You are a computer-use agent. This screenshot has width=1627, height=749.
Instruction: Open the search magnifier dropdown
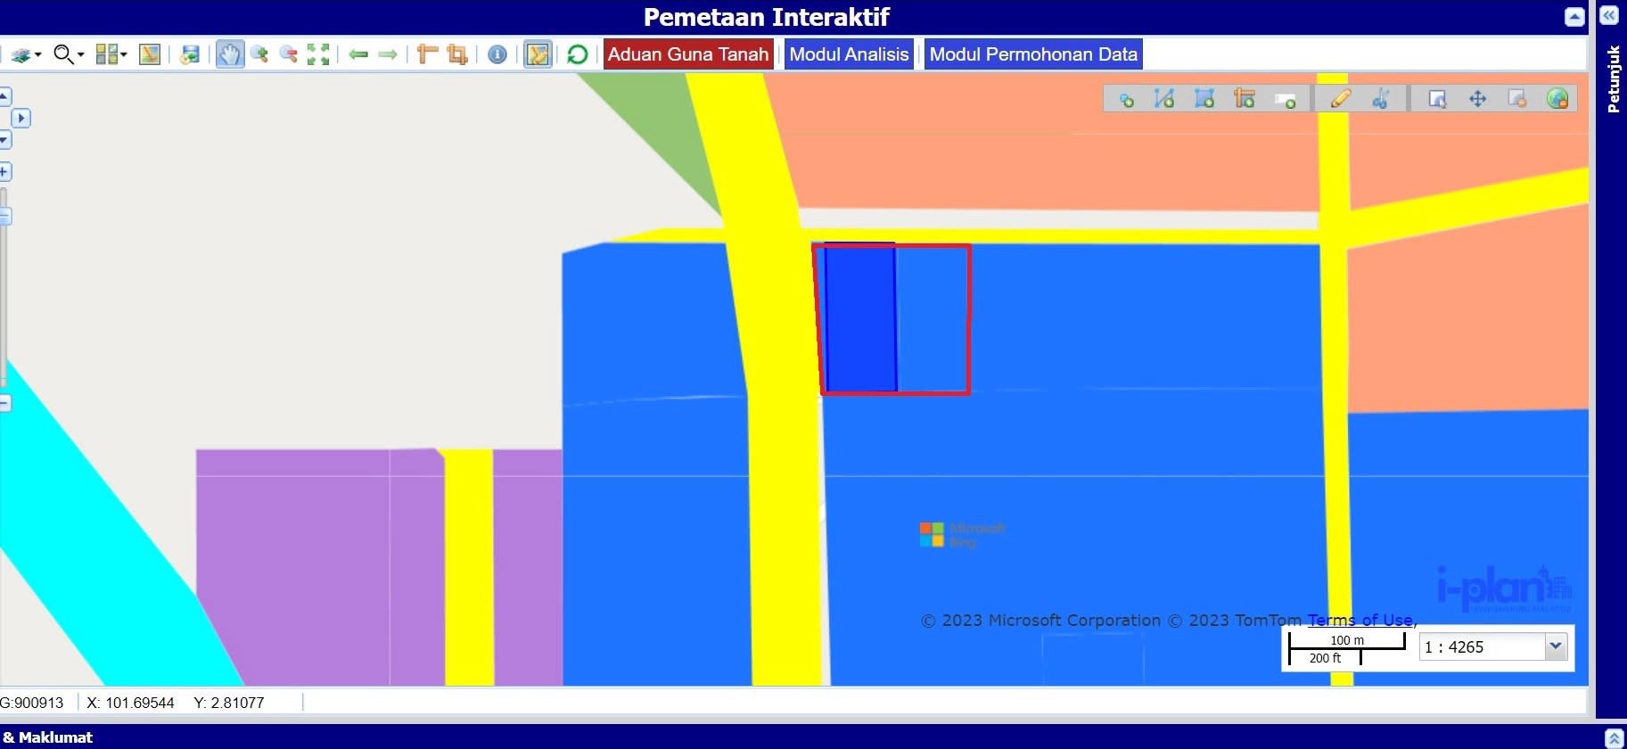click(69, 54)
